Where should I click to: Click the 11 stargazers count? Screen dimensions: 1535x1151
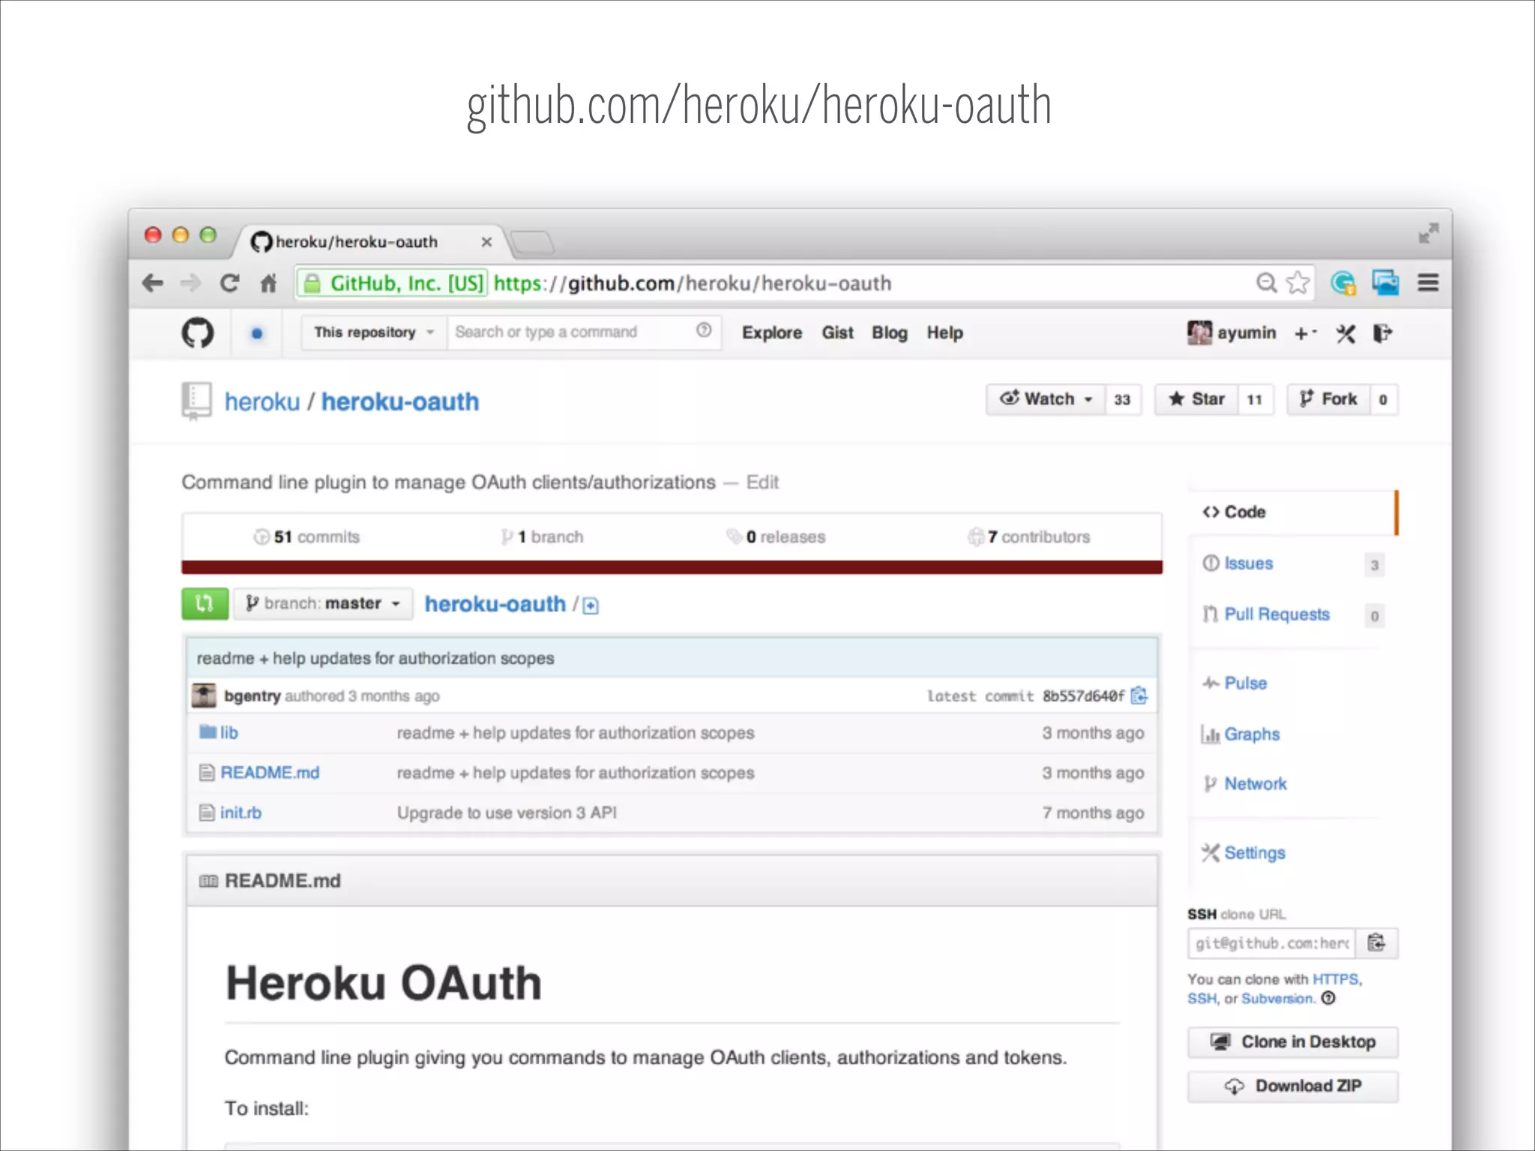tap(1255, 399)
